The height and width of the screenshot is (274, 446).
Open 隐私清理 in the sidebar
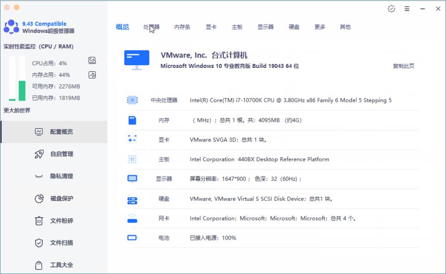coord(54,176)
